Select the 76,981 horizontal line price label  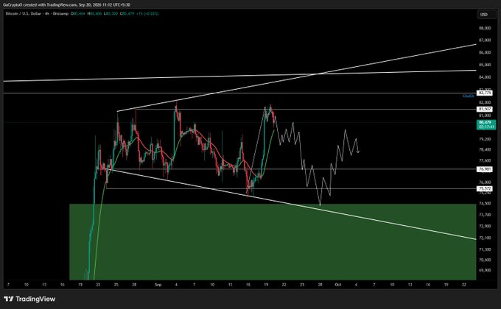485,169
